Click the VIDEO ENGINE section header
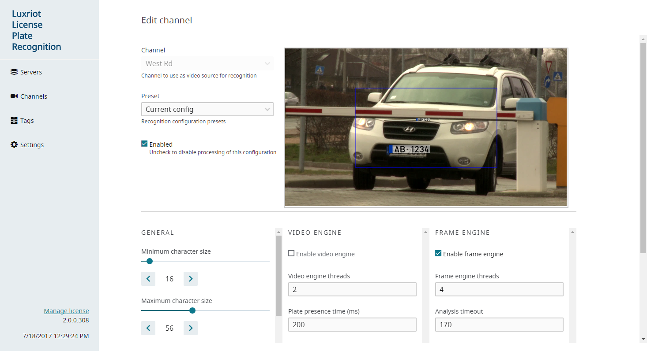647x351 pixels. click(315, 233)
